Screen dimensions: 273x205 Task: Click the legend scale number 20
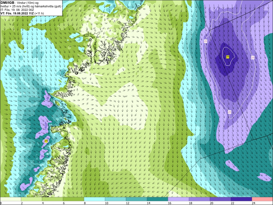click(212, 203)
